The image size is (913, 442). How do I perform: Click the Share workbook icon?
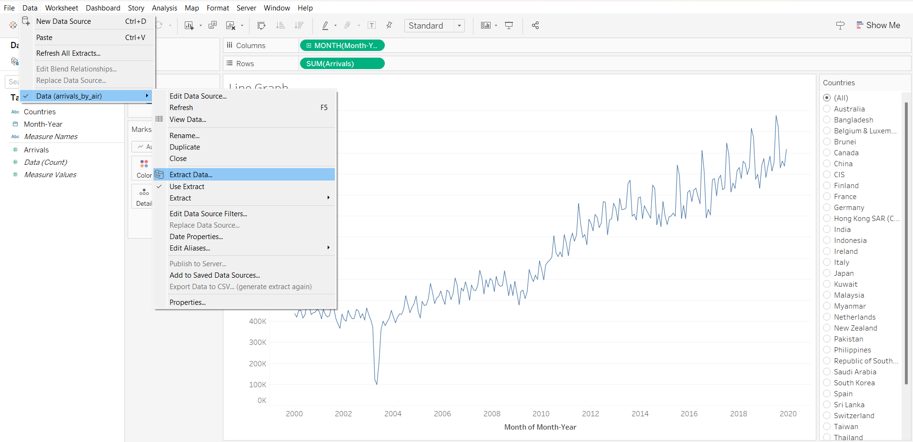coord(535,26)
